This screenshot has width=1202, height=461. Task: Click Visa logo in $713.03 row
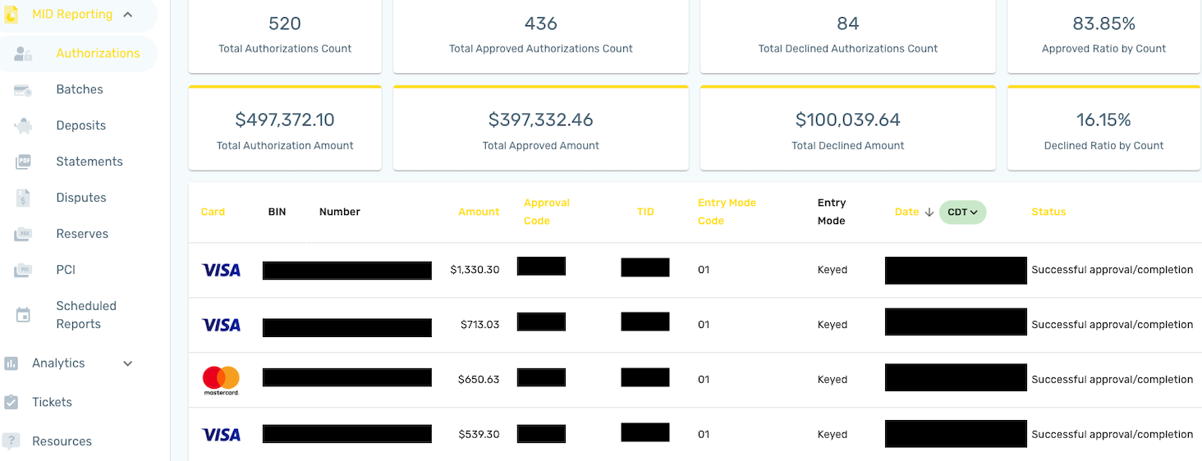coord(221,325)
